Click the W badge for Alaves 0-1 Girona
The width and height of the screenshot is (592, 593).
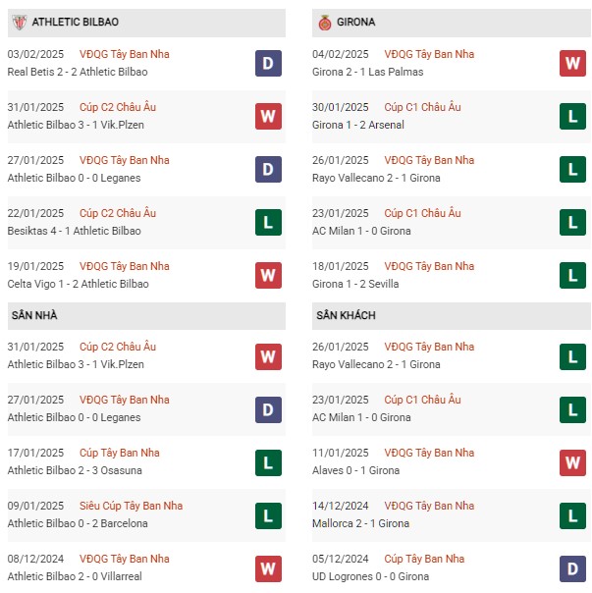(x=572, y=462)
